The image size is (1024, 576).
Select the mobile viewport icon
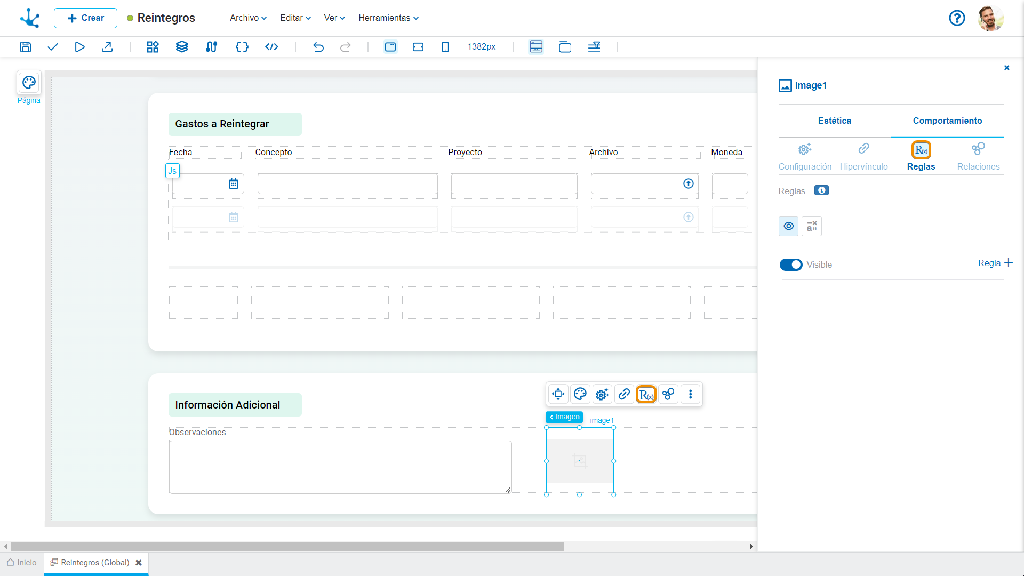pyautogui.click(x=445, y=47)
